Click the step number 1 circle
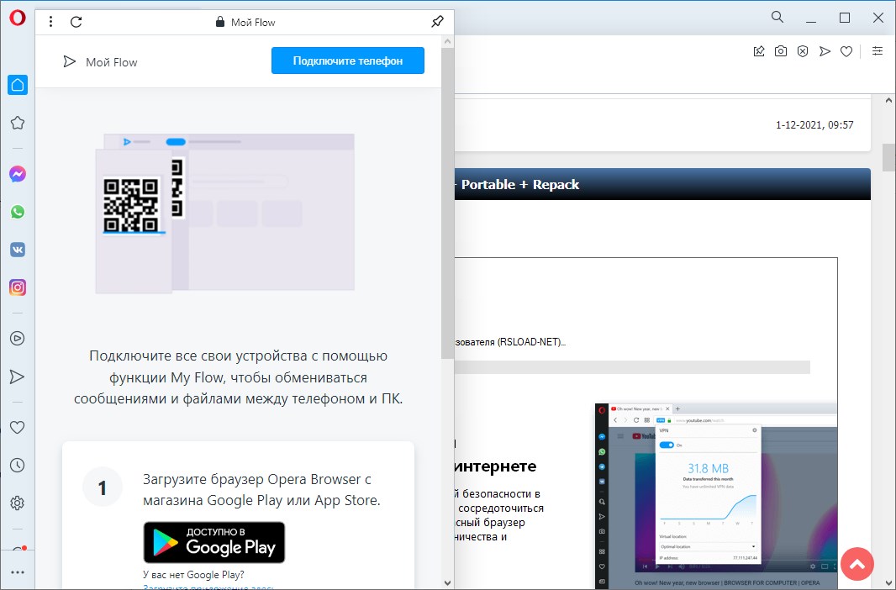This screenshot has height=590, width=896. pyautogui.click(x=103, y=487)
